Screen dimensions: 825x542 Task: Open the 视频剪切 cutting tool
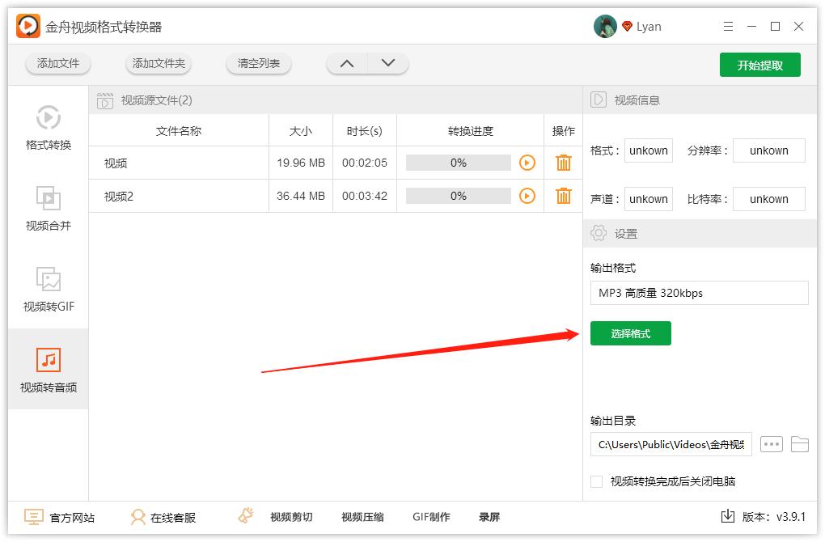tap(287, 516)
